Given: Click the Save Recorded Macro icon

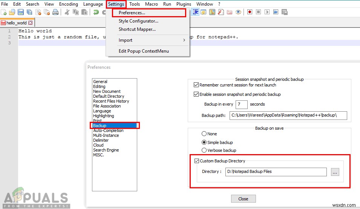Looking at the screenshot, I should point(285,12).
